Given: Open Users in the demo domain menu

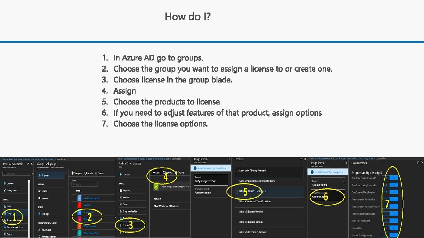Looking at the screenshot, I should (x=9, y=206).
